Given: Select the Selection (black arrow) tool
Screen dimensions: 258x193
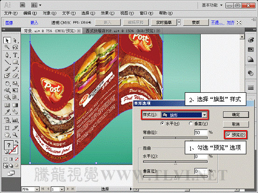Looking at the screenshot, I should click(7, 41).
